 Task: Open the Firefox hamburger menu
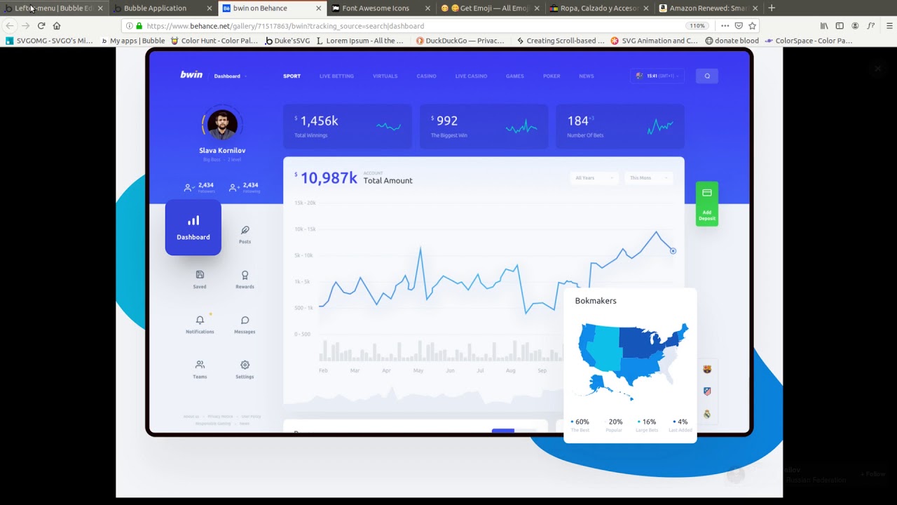[x=889, y=26]
